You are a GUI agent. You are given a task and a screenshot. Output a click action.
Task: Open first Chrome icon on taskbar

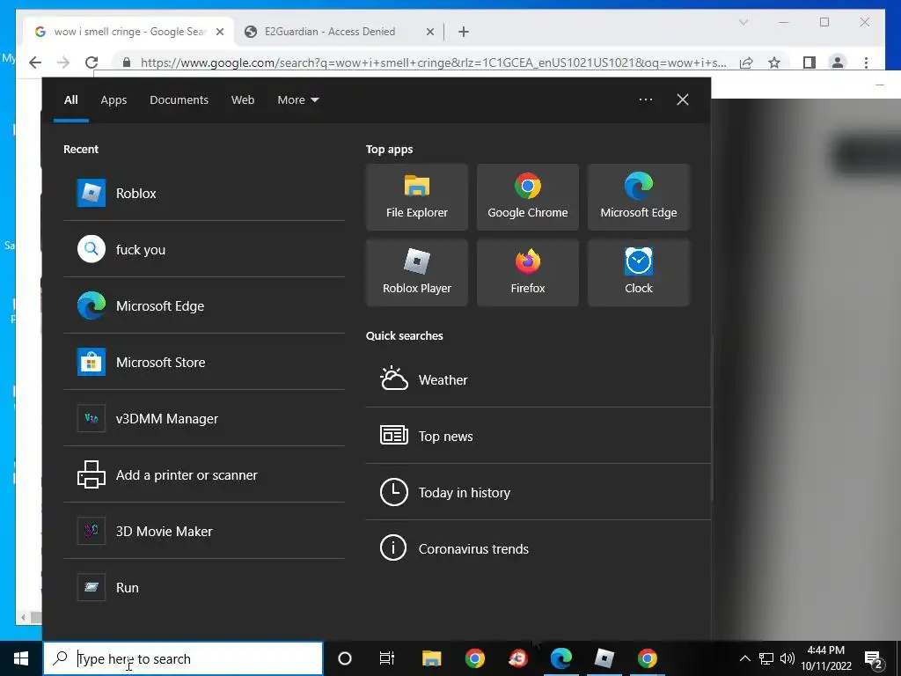point(474,658)
